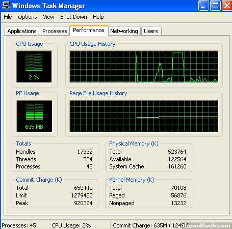Minimize the Task Manager window

point(203,6)
